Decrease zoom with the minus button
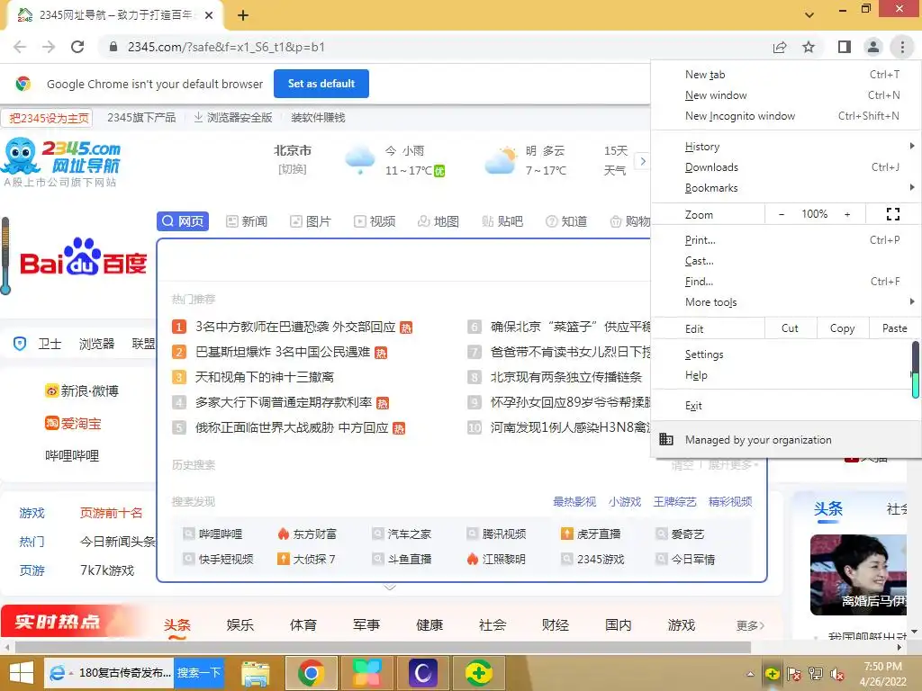 pos(781,214)
